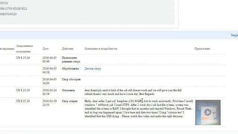Click the "Отклонить" action text
Image resolution: width=238 pixels, height=134 pixels.
click(x=68, y=90)
